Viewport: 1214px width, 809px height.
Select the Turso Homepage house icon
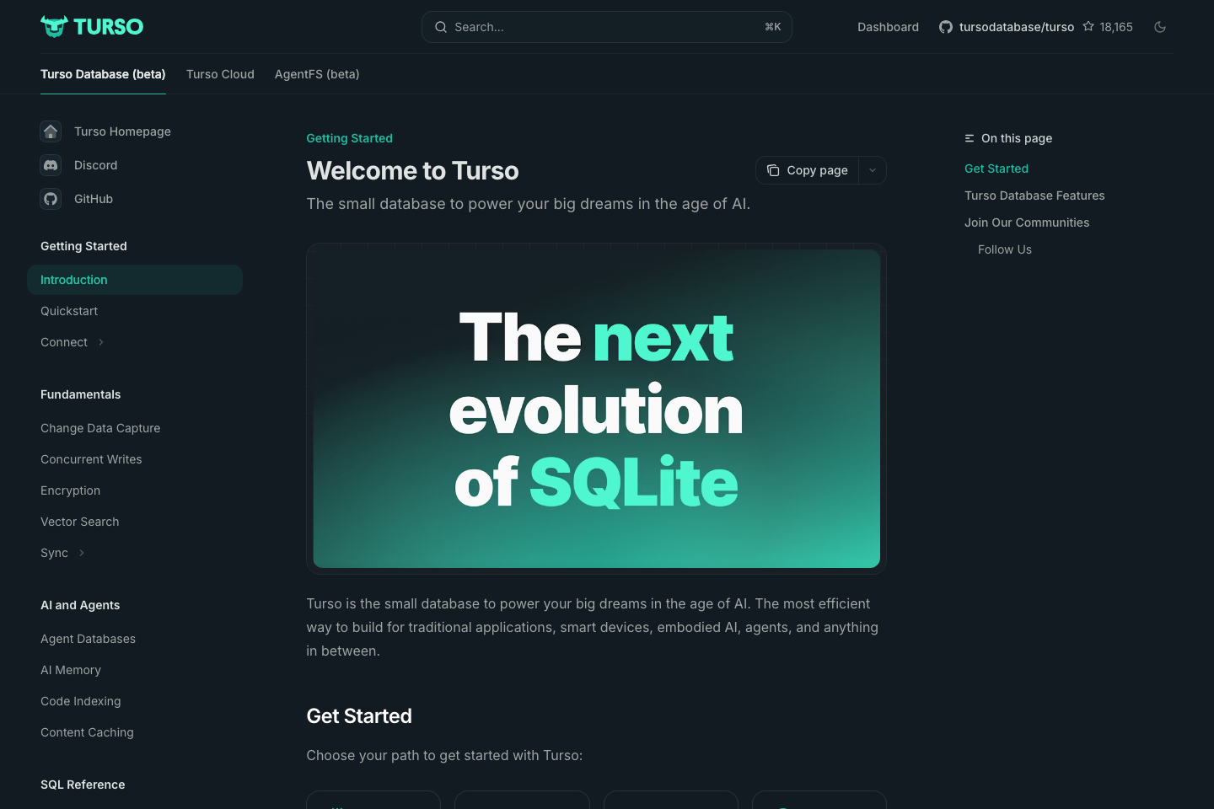point(51,131)
